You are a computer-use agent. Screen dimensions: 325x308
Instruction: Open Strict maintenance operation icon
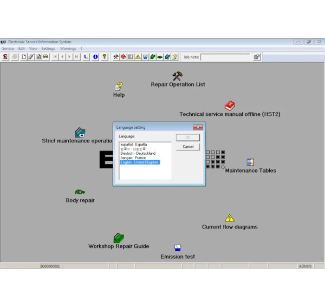pyautogui.click(x=80, y=133)
